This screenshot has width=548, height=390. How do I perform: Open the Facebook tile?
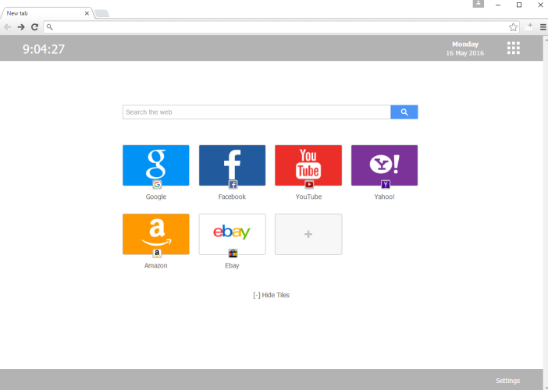pyautogui.click(x=232, y=165)
